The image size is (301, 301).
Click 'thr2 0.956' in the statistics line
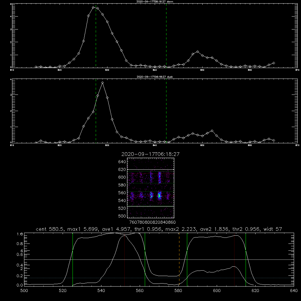click(x=246, y=229)
